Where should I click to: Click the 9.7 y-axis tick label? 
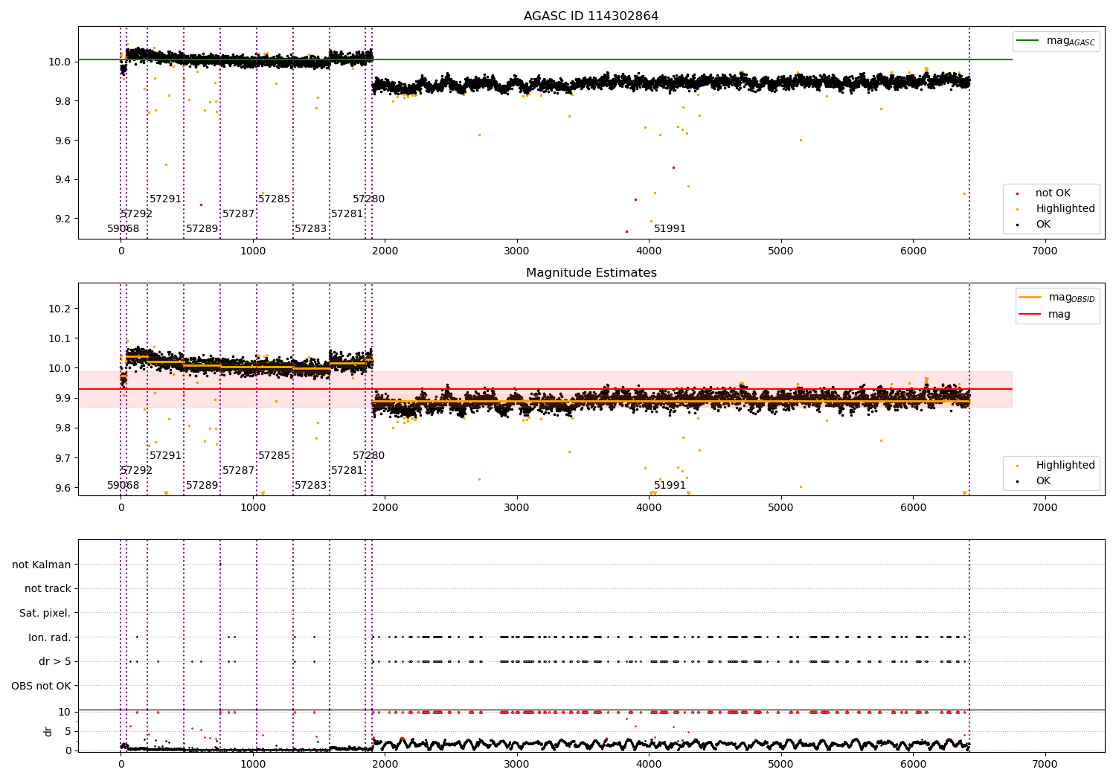[x=62, y=458]
